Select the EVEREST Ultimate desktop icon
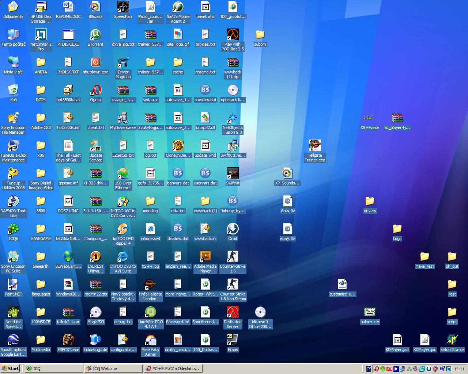 [95, 257]
